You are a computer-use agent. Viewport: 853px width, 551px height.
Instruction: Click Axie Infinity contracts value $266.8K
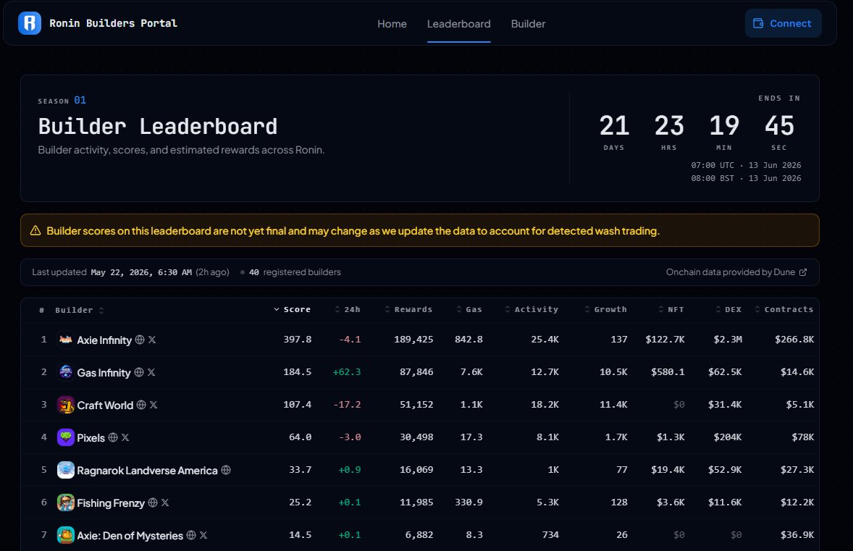795,340
